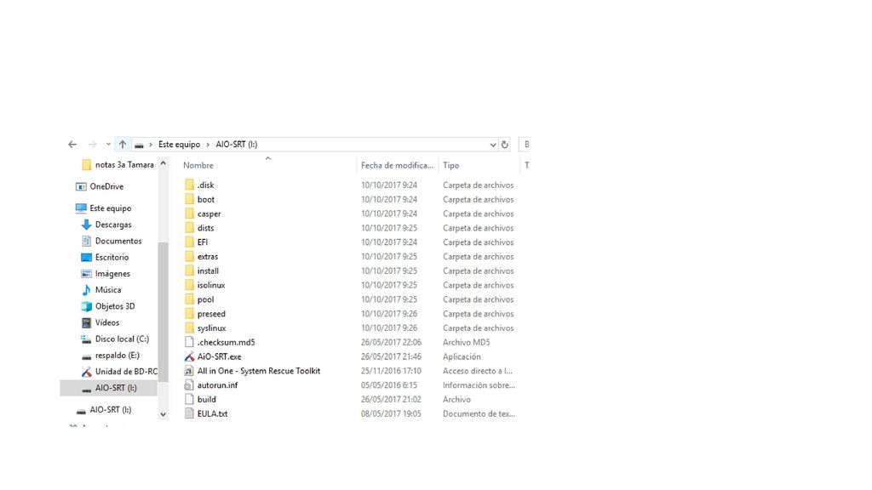Image resolution: width=872 pixels, height=490 pixels.
Task: Click the EULA.txt document icon
Action: (190, 414)
